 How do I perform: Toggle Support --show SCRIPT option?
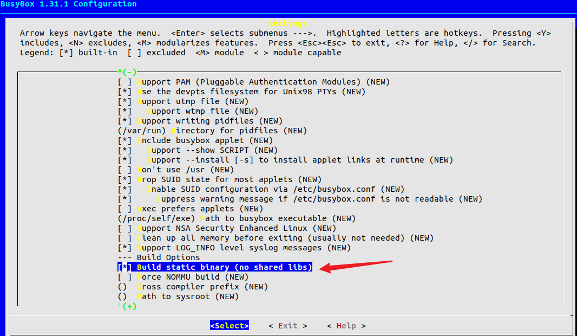pyautogui.click(x=198, y=150)
